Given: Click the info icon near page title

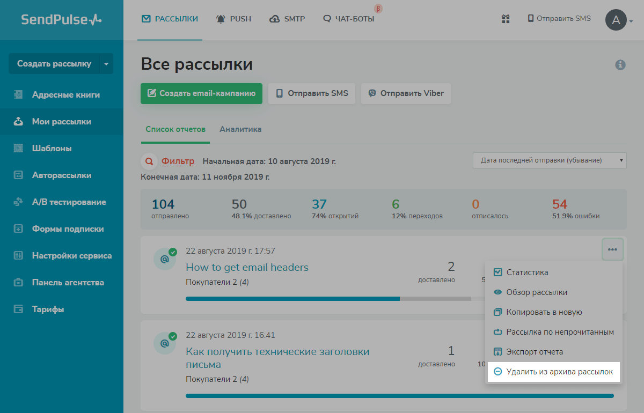Looking at the screenshot, I should (620, 65).
